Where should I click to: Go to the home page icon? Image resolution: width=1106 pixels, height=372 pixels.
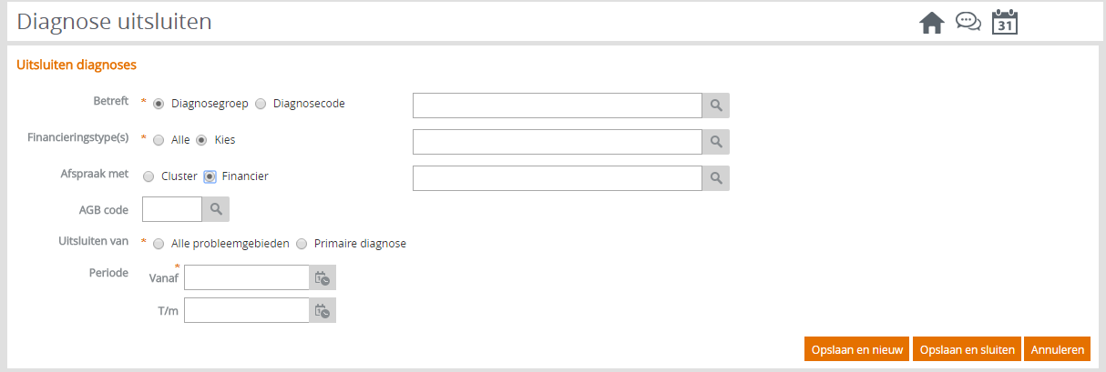tap(931, 23)
